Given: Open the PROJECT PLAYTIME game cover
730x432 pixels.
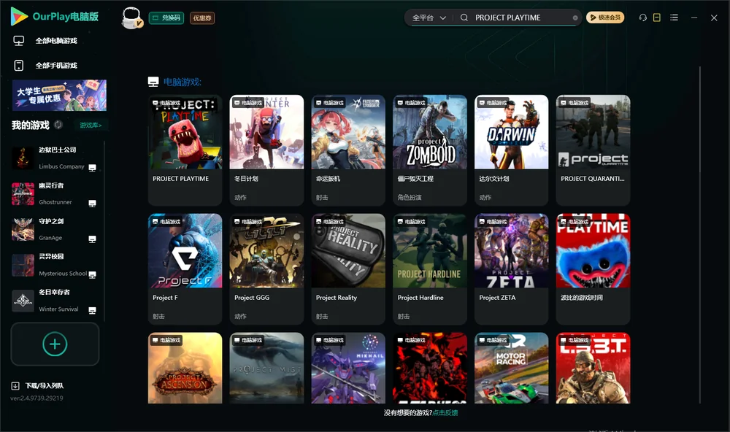Looking at the screenshot, I should point(185,132).
